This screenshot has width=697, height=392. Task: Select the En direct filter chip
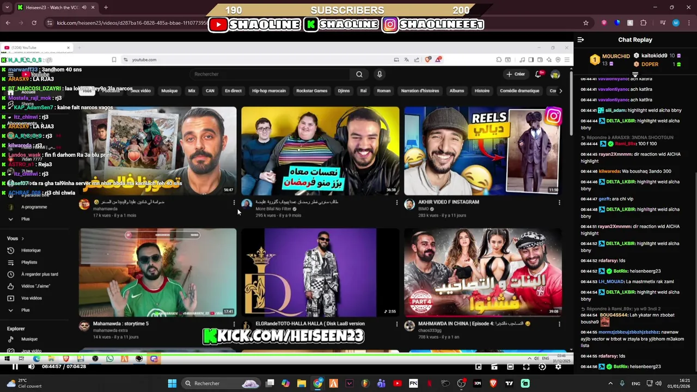[x=233, y=91]
